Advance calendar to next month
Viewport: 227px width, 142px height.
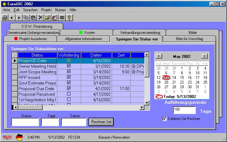coord(205,56)
